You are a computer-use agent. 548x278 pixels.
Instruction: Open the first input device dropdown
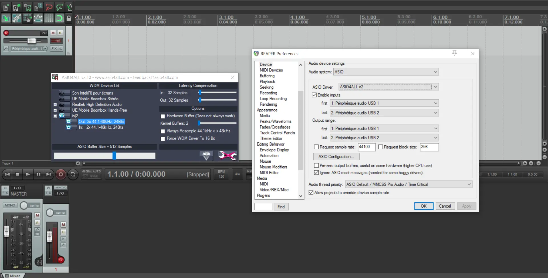pos(384,103)
